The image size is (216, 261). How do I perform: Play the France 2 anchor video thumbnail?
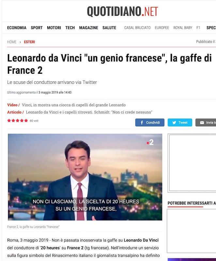(x=85, y=177)
